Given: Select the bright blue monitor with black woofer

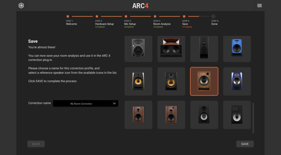Looking at the screenshot, I should coord(237,48).
